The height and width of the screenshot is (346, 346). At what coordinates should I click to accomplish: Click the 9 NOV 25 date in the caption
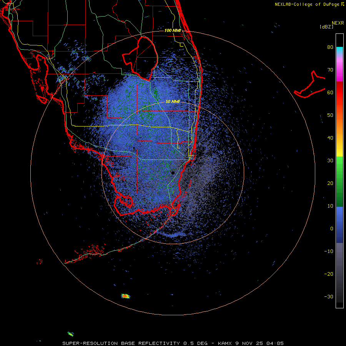point(249,343)
